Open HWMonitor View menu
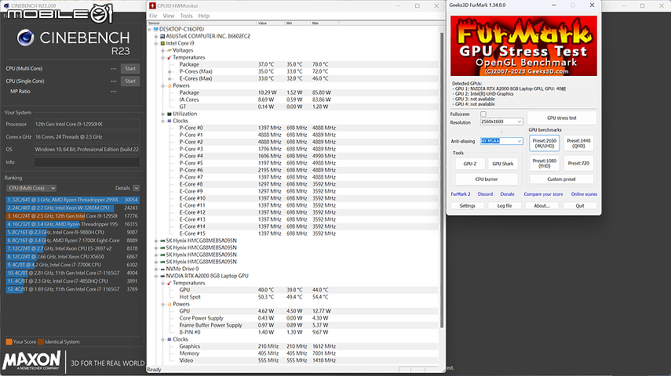671x376 pixels. point(169,16)
